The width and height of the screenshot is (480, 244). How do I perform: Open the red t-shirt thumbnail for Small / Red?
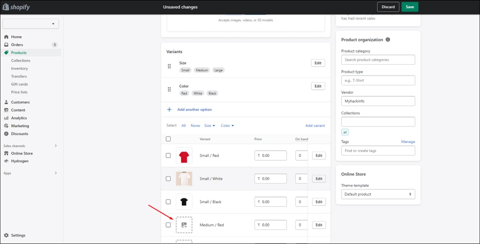tap(184, 155)
